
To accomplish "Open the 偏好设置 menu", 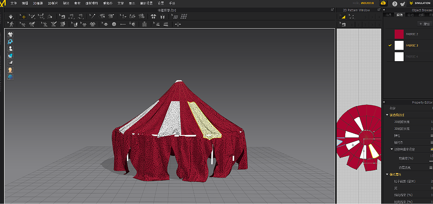I will [147, 4].
